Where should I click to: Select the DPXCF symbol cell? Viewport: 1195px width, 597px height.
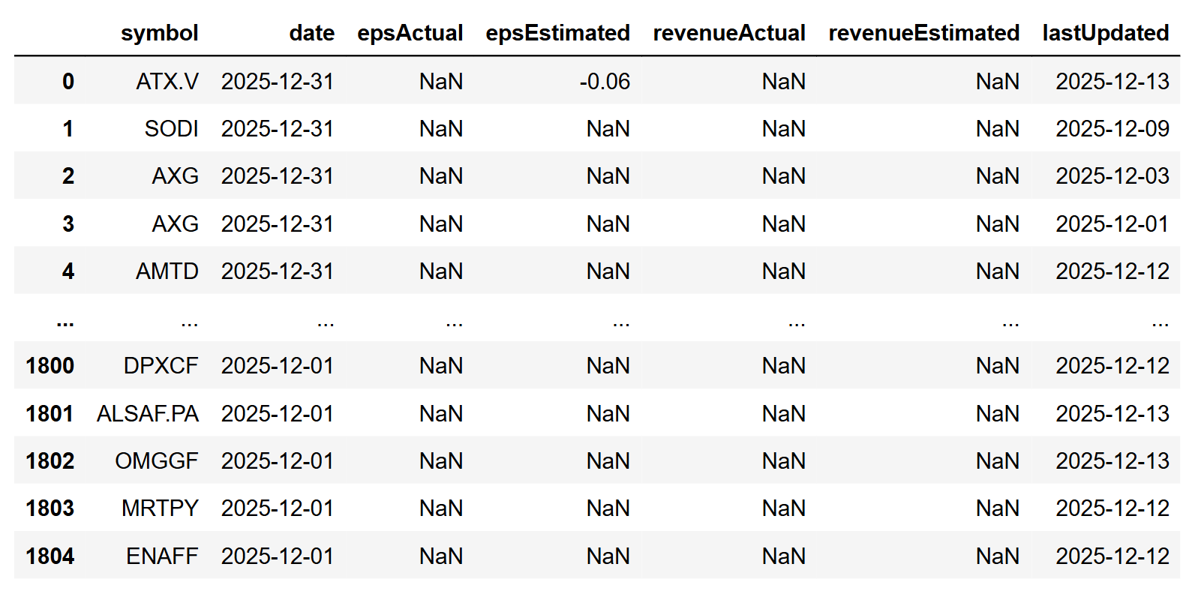161,366
